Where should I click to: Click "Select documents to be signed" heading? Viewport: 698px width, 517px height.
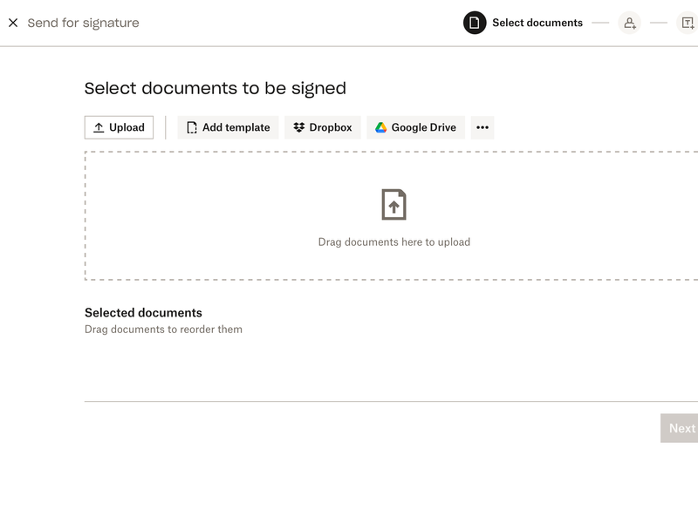pos(216,88)
